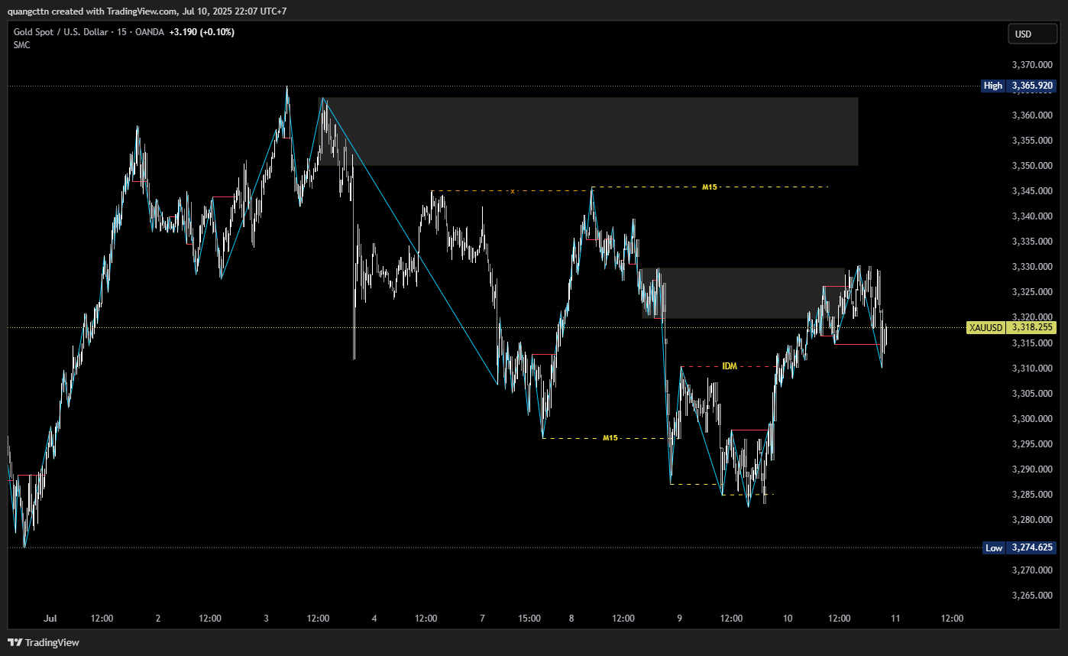Click date 10 on the time axis

pos(788,619)
